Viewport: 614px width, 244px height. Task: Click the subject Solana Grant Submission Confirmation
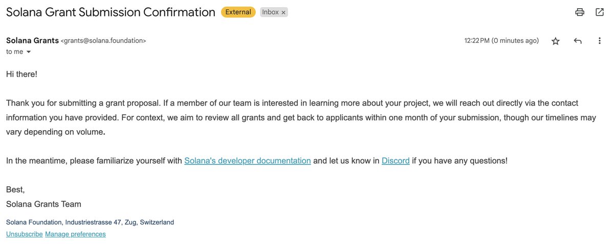coord(111,12)
